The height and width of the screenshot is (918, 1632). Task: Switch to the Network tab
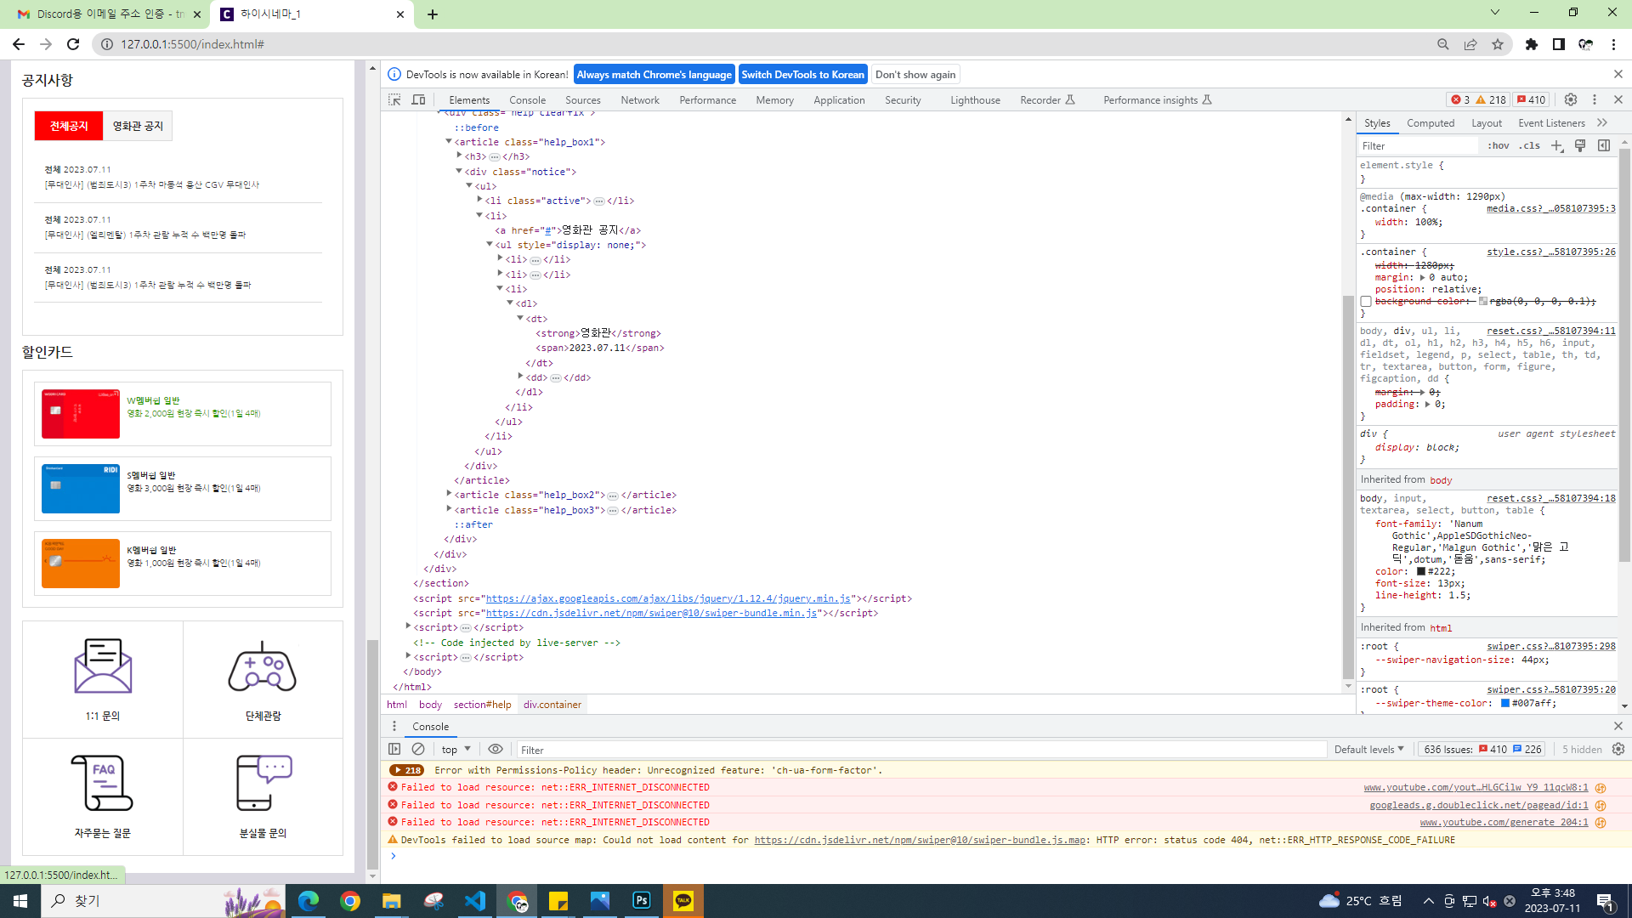tap(640, 99)
